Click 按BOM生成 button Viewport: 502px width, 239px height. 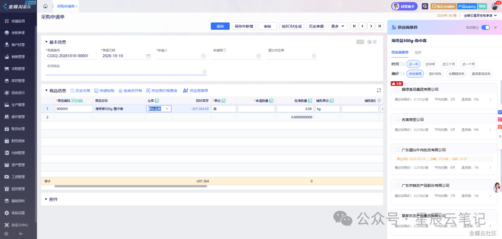291,26
